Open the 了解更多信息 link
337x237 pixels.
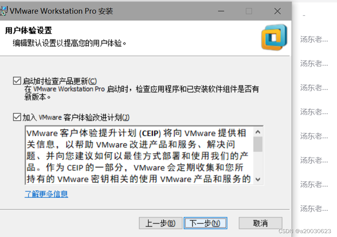(46, 194)
